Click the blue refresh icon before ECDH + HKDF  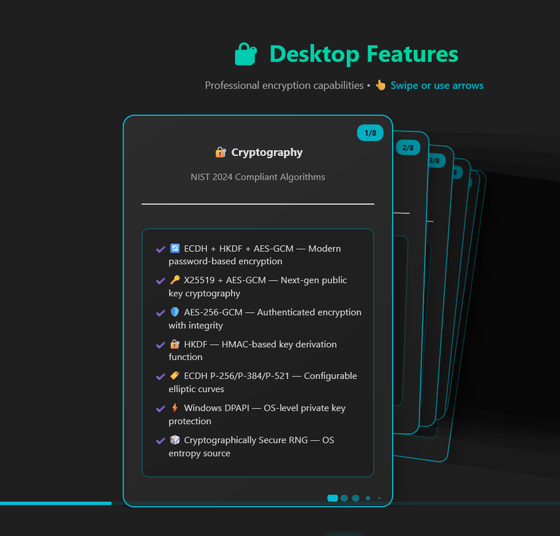[175, 248]
